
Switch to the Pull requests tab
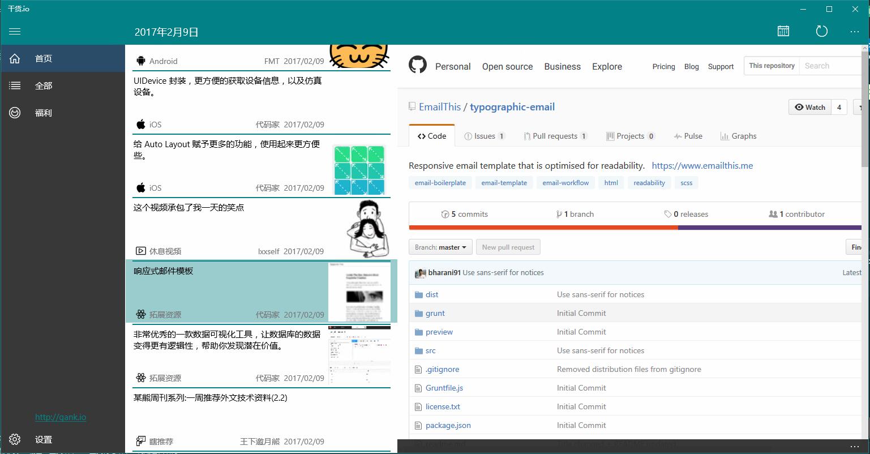coord(555,136)
